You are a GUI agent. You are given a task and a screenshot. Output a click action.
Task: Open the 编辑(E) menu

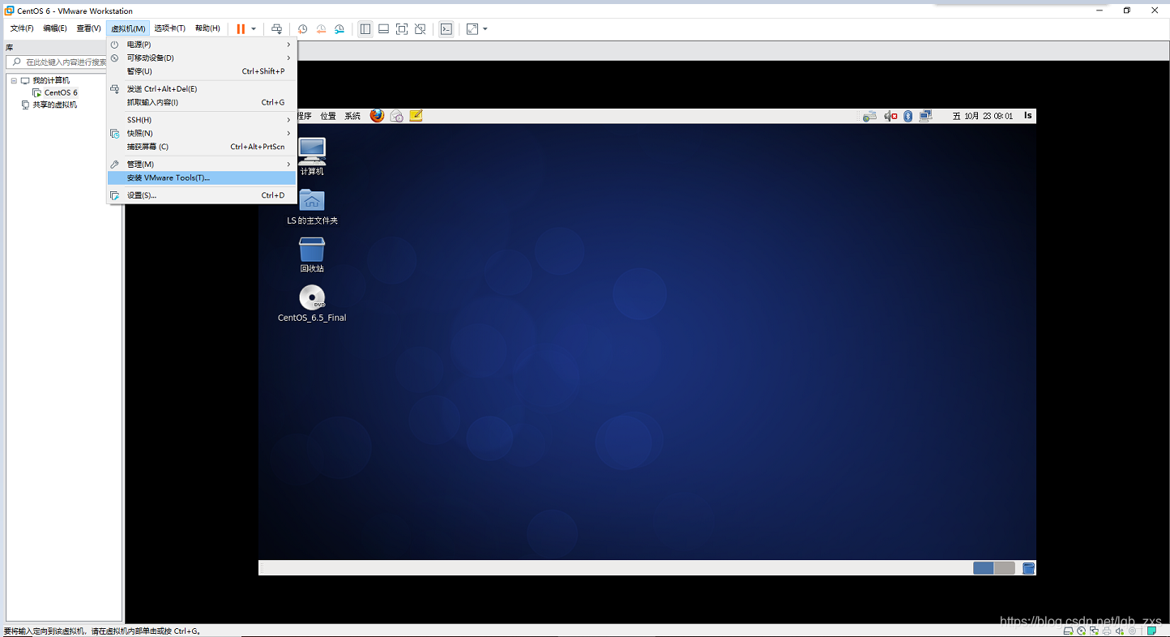coord(55,28)
